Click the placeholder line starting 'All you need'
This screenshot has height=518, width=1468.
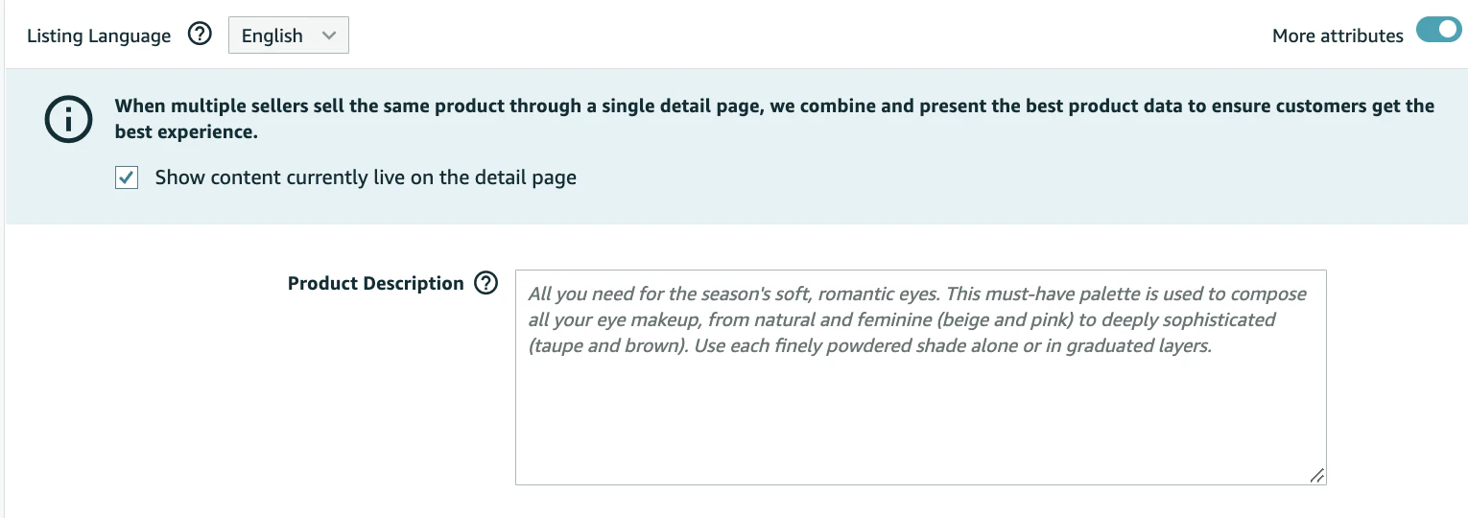point(917,294)
